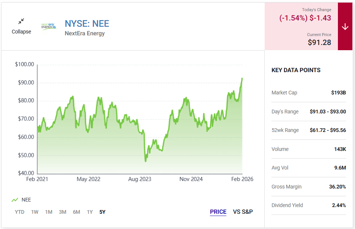The image size is (355, 229).
Task: Select the YTD time range
Action: 19,212
